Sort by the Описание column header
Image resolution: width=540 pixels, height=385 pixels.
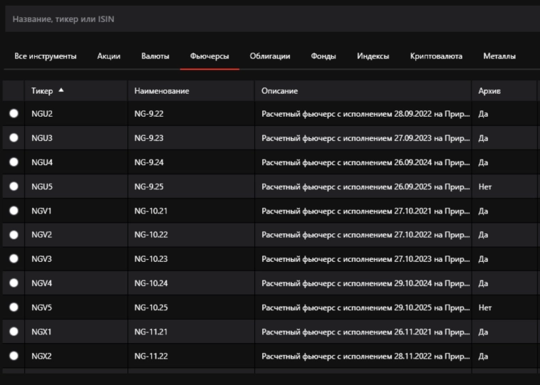click(279, 91)
